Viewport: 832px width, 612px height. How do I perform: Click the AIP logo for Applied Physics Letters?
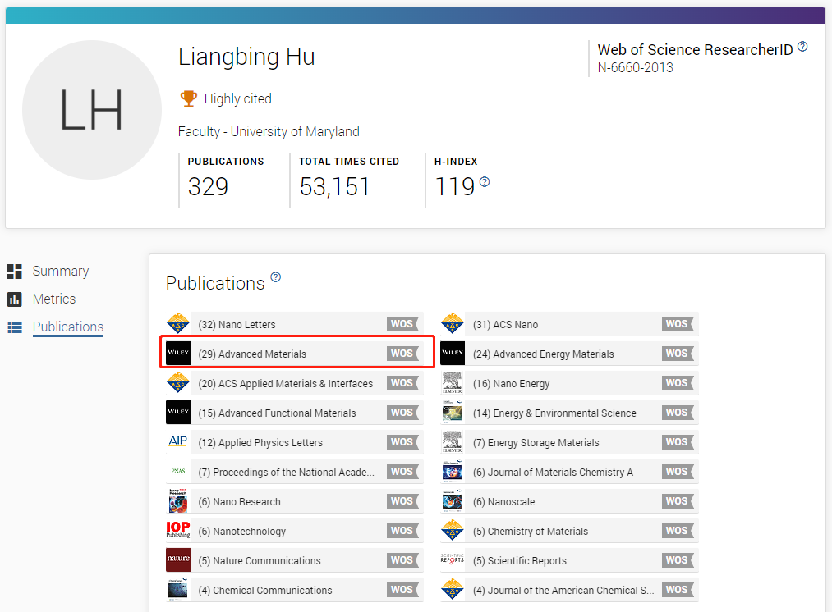(177, 441)
